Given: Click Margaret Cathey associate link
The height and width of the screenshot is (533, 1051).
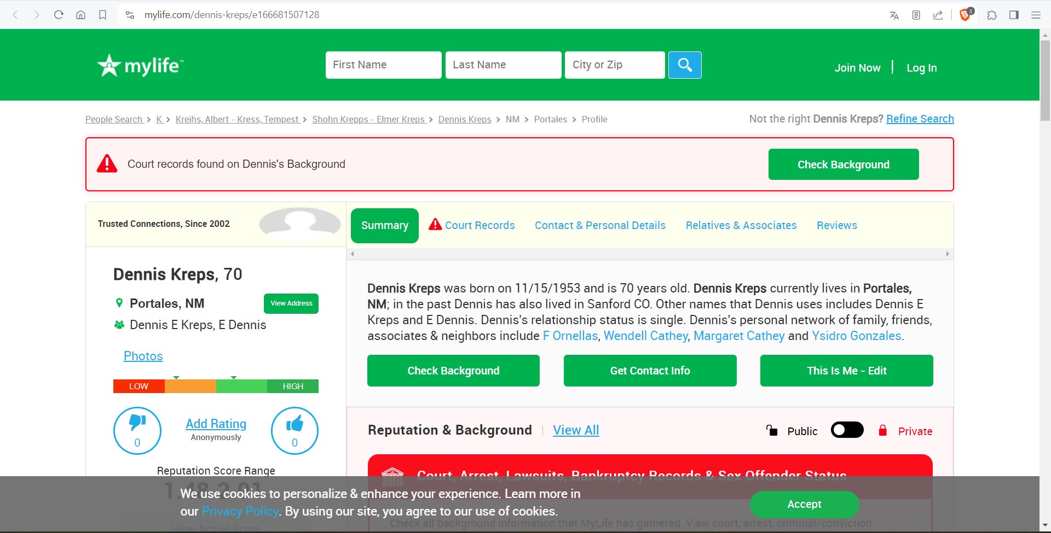Looking at the screenshot, I should point(739,336).
